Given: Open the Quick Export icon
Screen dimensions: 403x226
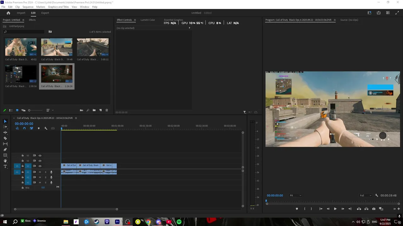Looking at the screenshot, I should pos(378,13).
